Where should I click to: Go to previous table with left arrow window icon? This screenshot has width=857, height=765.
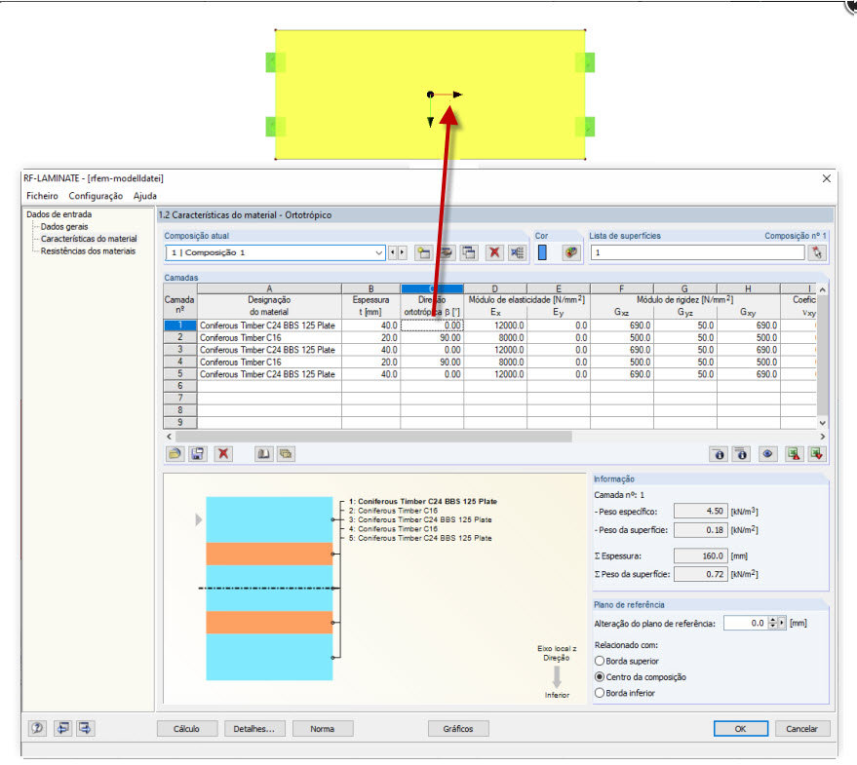click(x=63, y=728)
